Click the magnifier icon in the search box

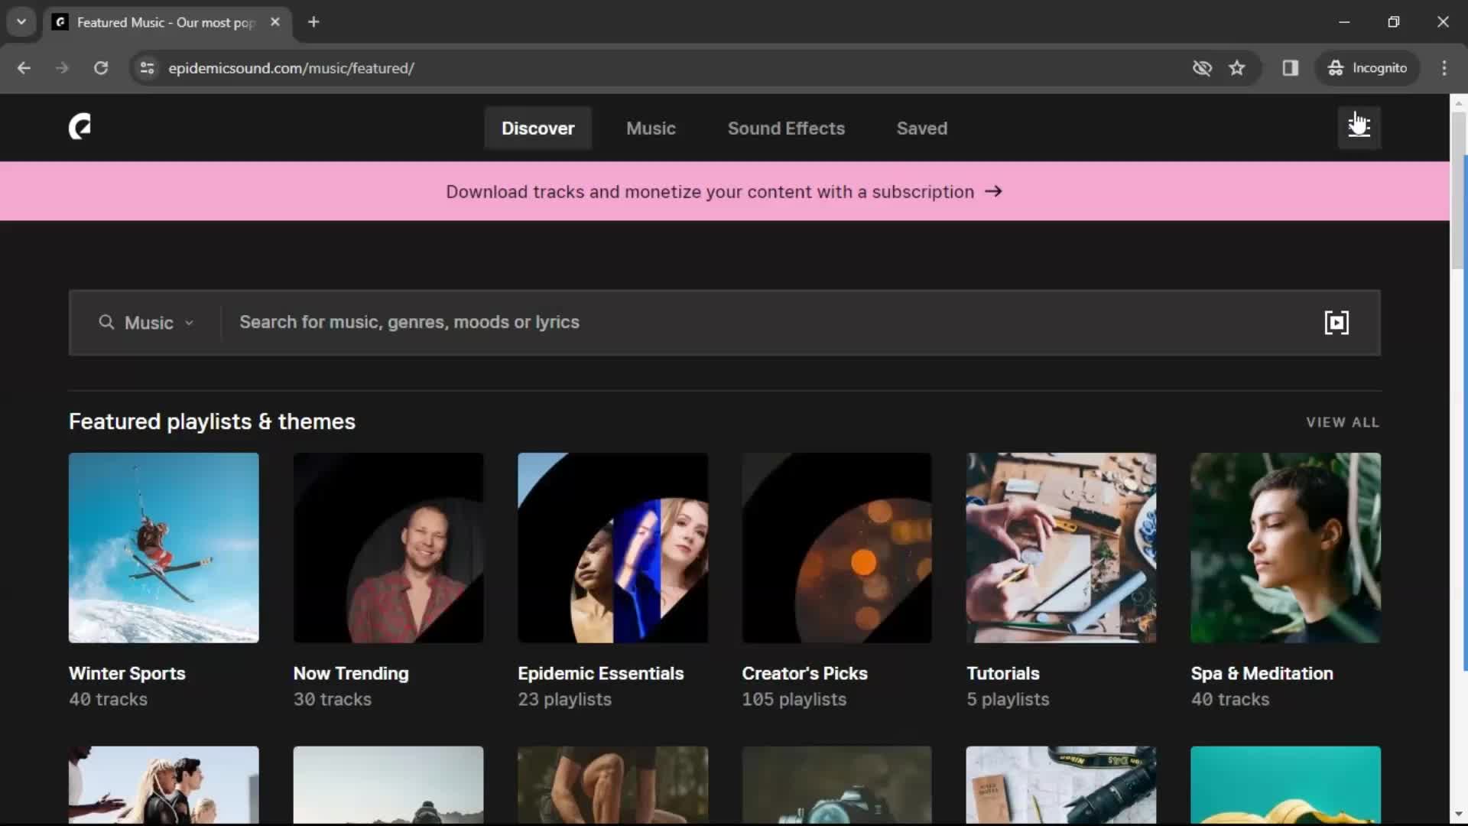pyautogui.click(x=106, y=323)
